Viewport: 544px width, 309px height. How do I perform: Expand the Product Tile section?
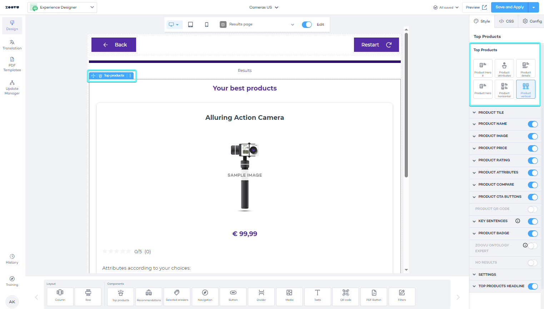click(x=491, y=113)
